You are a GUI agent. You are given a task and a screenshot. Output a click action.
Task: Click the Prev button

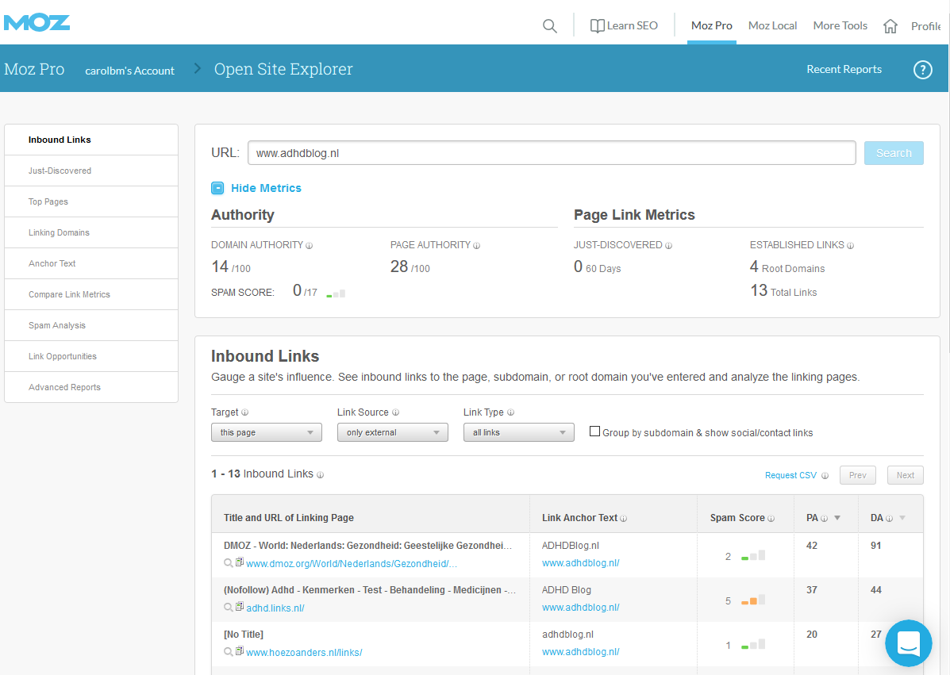click(x=858, y=475)
